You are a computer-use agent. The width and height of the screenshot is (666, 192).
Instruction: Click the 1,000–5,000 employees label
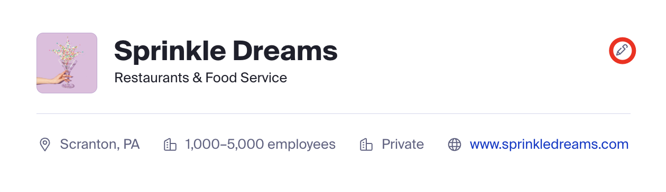(x=260, y=145)
